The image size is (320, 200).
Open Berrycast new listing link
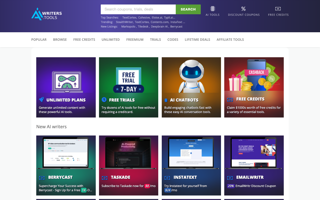pos(176,26)
